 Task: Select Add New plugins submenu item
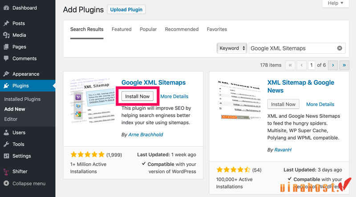click(x=15, y=109)
